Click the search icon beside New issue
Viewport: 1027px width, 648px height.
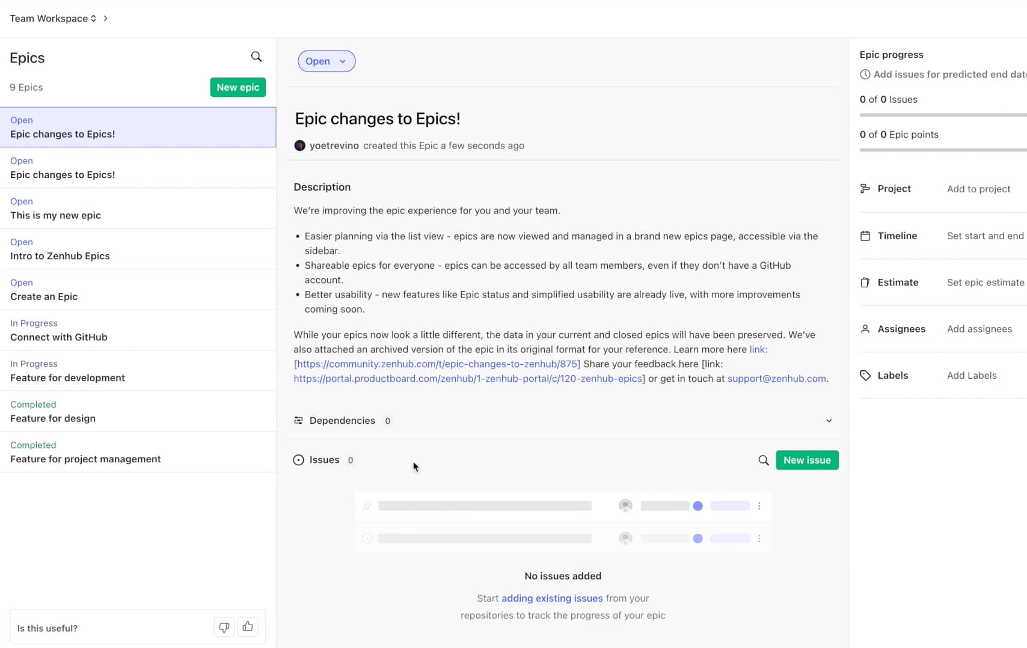tap(763, 460)
